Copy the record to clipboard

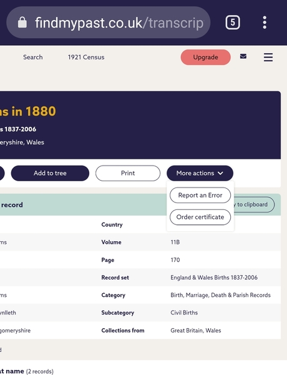pos(253,204)
